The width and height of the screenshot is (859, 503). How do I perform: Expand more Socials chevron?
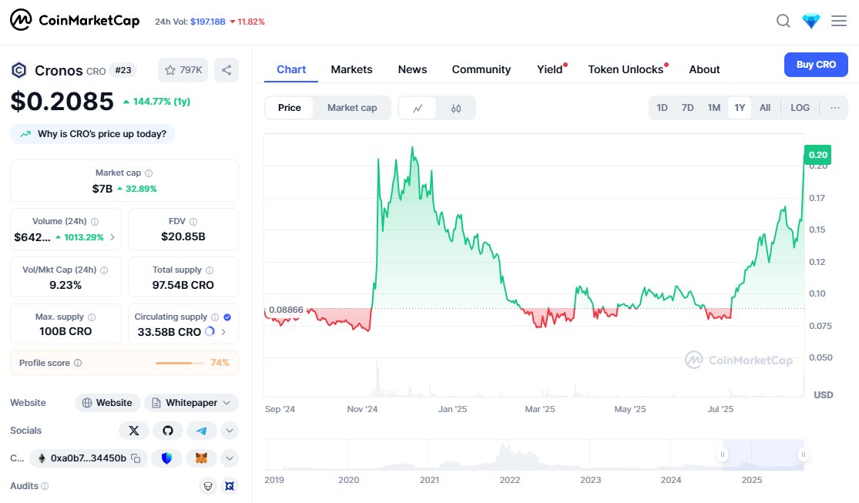coord(230,431)
